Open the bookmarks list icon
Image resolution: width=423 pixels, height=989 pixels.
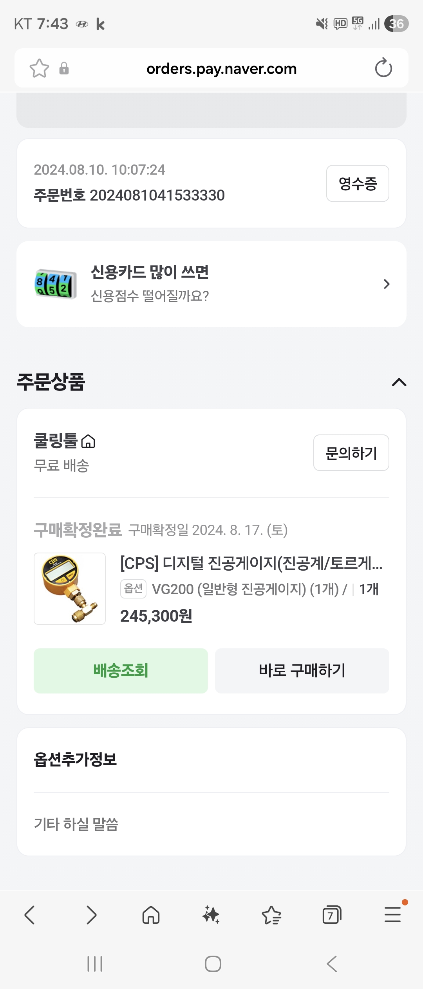[271, 915]
